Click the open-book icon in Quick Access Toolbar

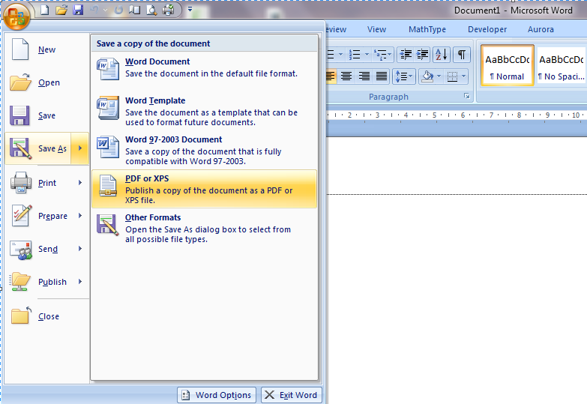(134, 10)
